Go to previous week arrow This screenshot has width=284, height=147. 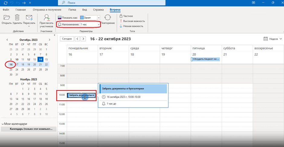tap(77, 39)
